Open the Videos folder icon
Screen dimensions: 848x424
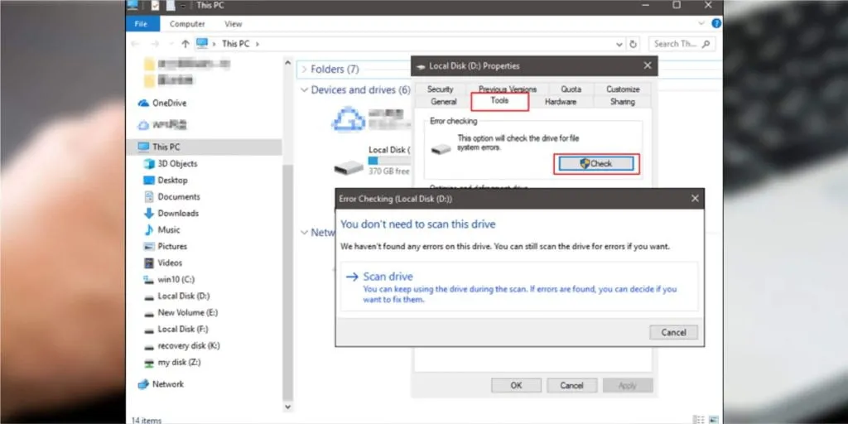click(x=149, y=263)
